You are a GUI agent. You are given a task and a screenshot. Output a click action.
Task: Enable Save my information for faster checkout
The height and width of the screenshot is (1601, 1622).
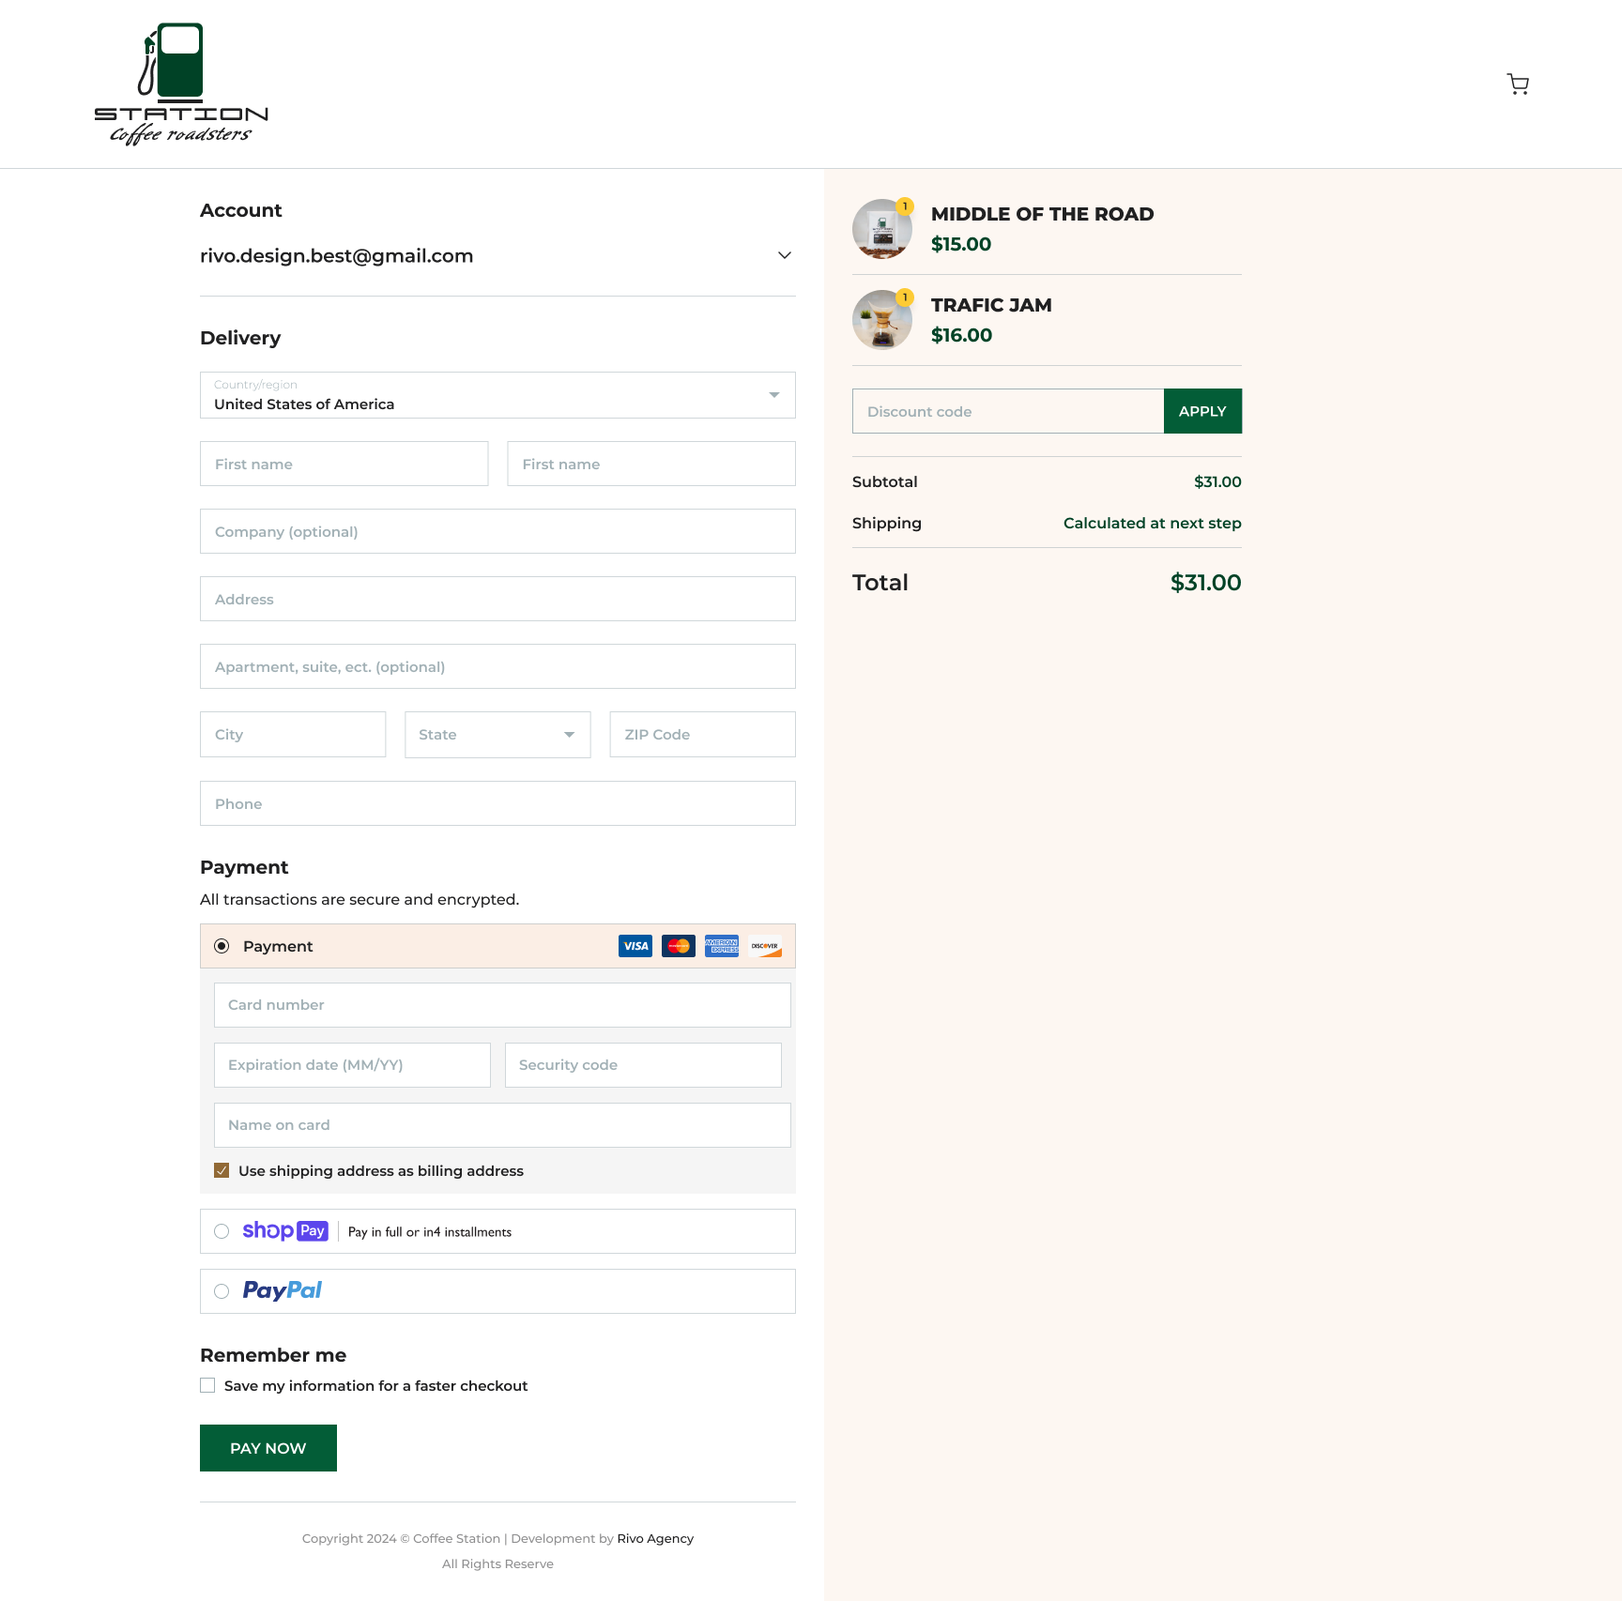click(x=207, y=1386)
